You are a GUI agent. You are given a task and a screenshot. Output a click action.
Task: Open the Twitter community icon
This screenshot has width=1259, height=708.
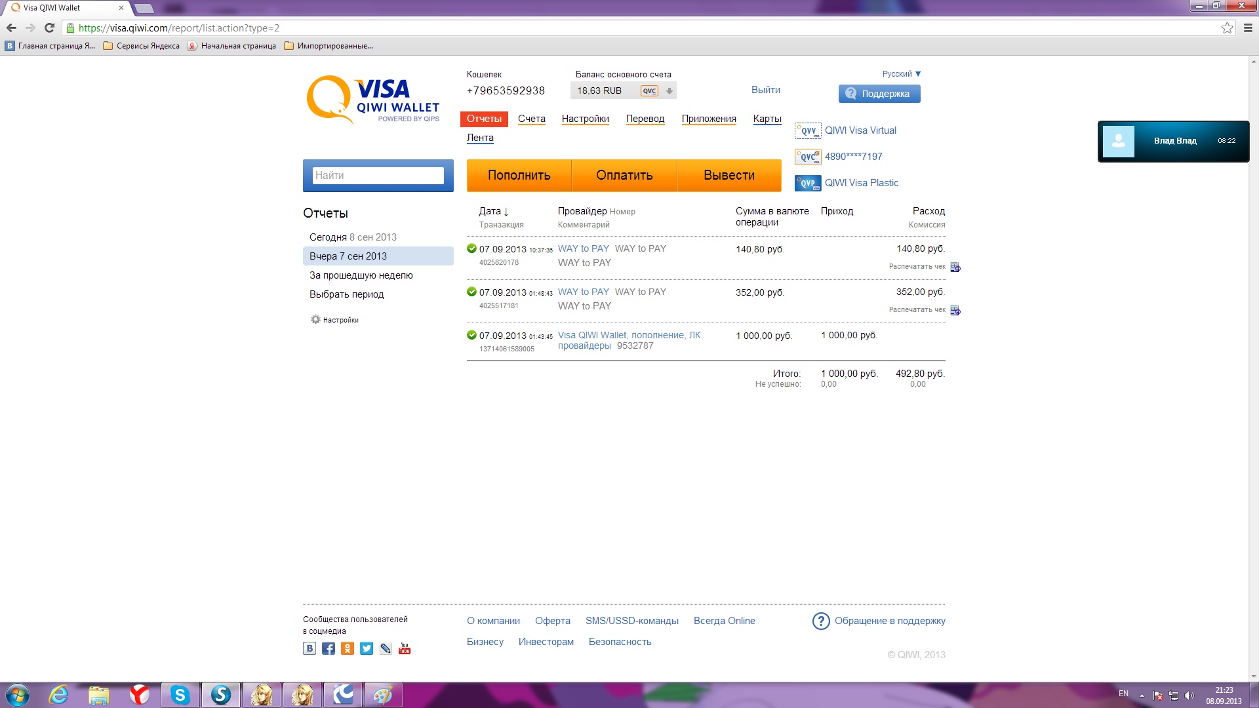[x=367, y=648]
